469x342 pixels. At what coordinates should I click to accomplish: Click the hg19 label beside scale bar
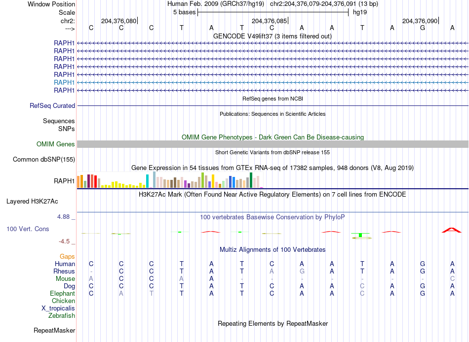pyautogui.click(x=360, y=12)
